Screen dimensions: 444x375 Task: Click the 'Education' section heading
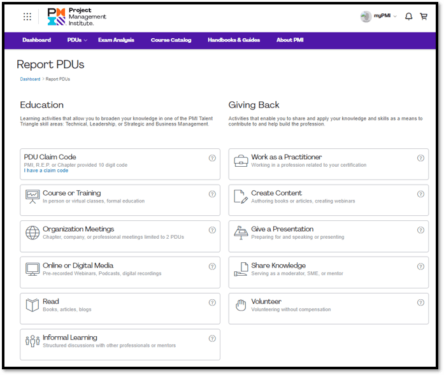click(41, 104)
